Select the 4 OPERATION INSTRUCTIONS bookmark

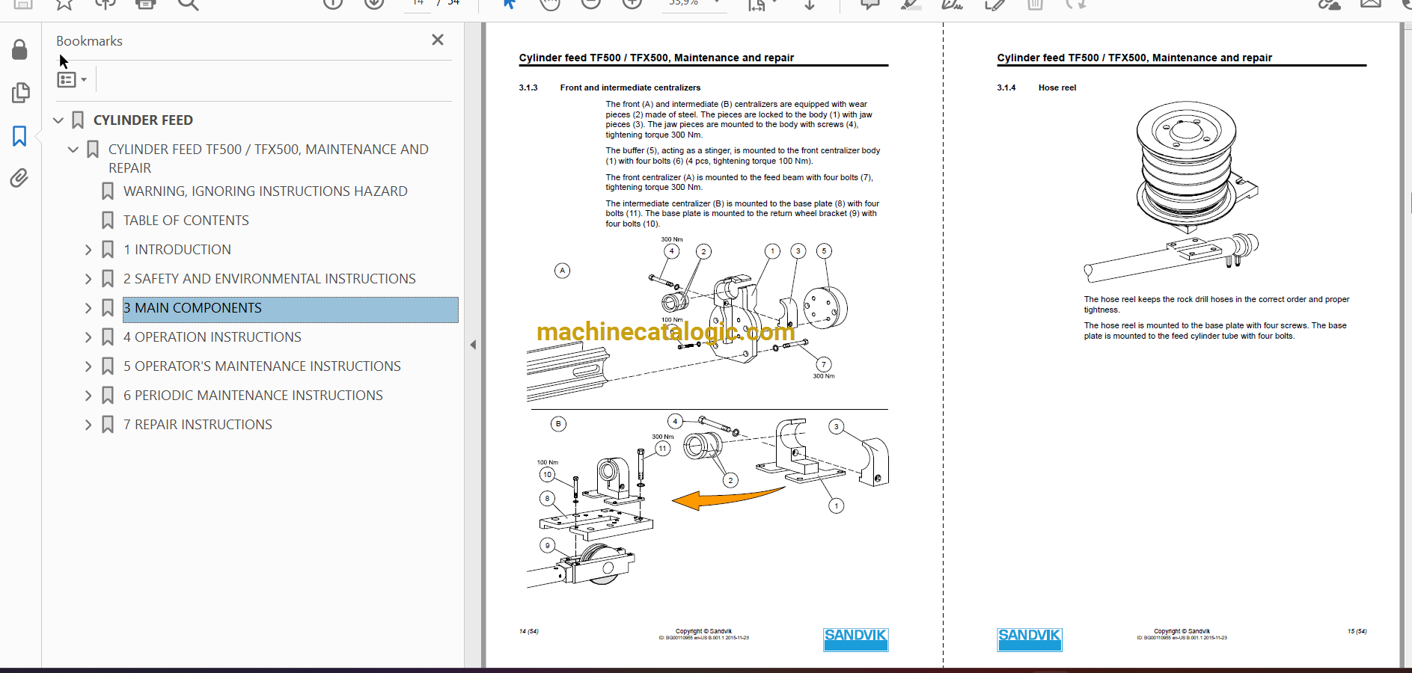[x=213, y=337]
